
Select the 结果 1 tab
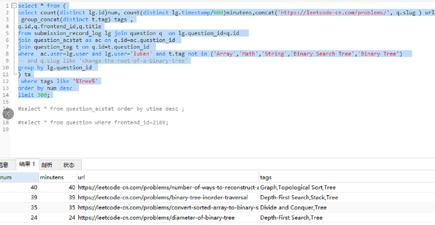pos(27,164)
